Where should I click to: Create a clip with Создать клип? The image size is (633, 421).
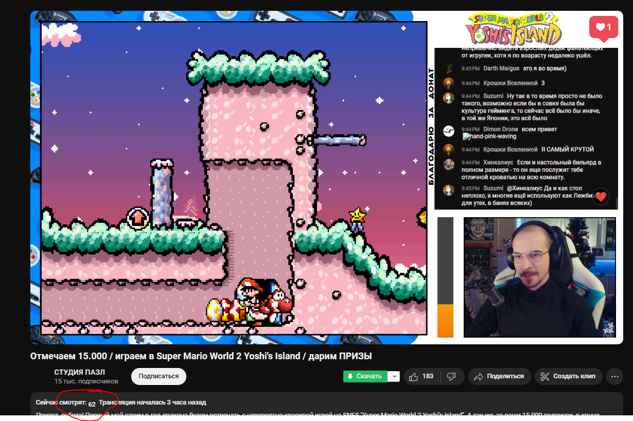pos(569,376)
